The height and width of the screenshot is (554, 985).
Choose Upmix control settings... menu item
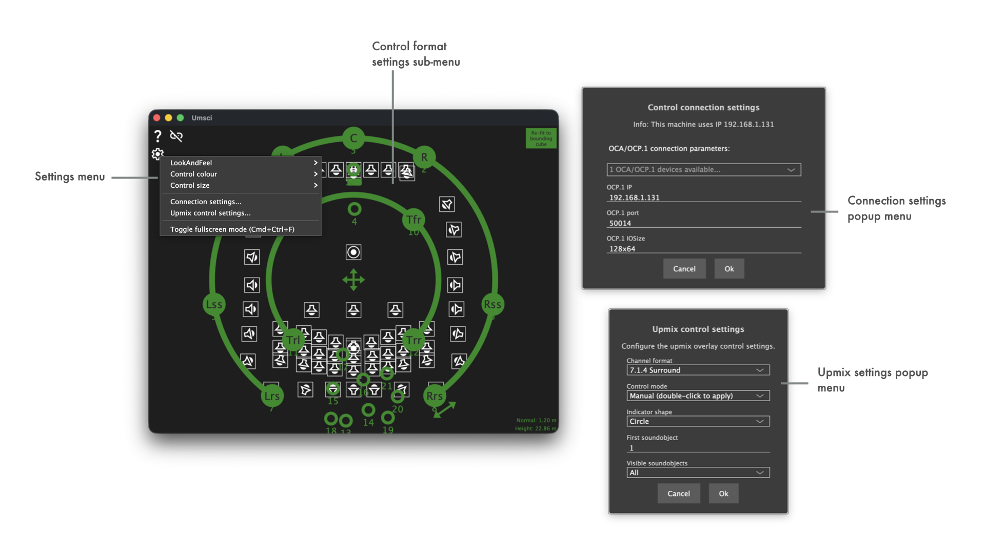[210, 213]
